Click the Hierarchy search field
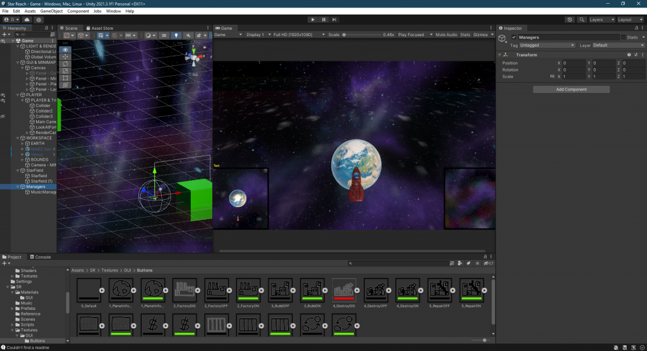Screen dimensions: 647x351 [33, 35]
